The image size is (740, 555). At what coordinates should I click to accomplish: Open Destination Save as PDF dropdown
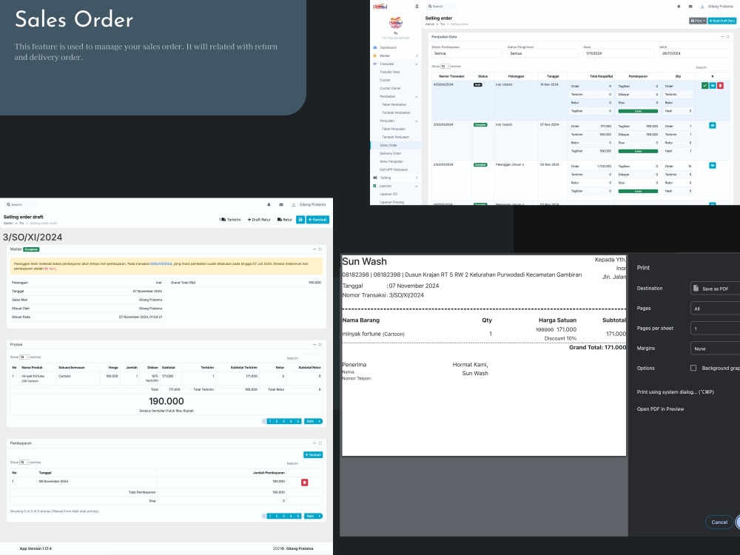(715, 289)
